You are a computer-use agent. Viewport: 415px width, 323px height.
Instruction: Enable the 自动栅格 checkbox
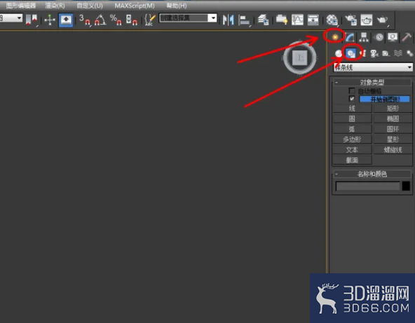click(x=352, y=91)
